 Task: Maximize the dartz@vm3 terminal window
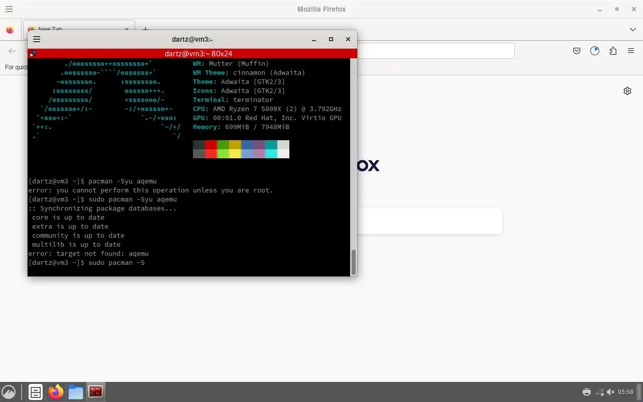pos(331,39)
